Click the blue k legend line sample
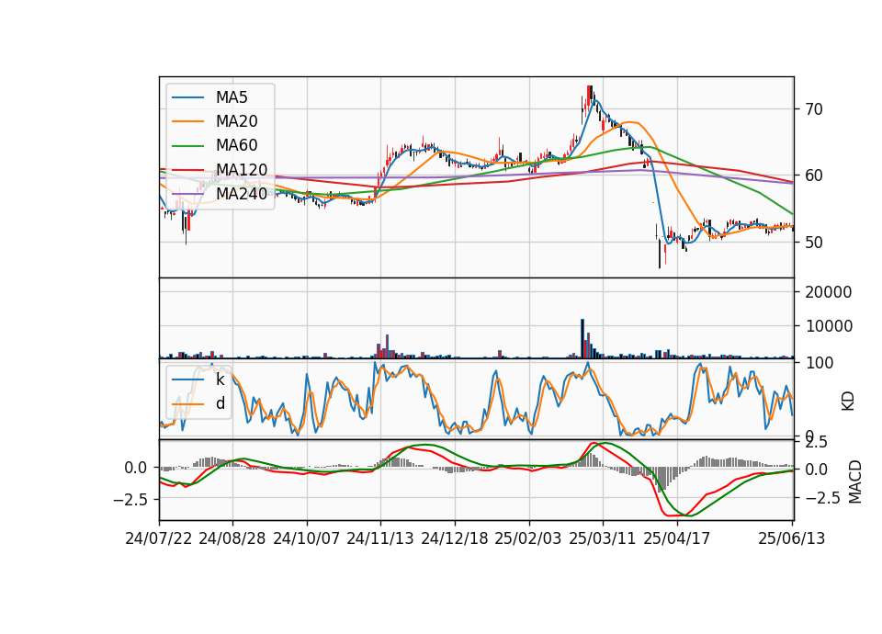This screenshot has width=882, height=634. tap(187, 379)
